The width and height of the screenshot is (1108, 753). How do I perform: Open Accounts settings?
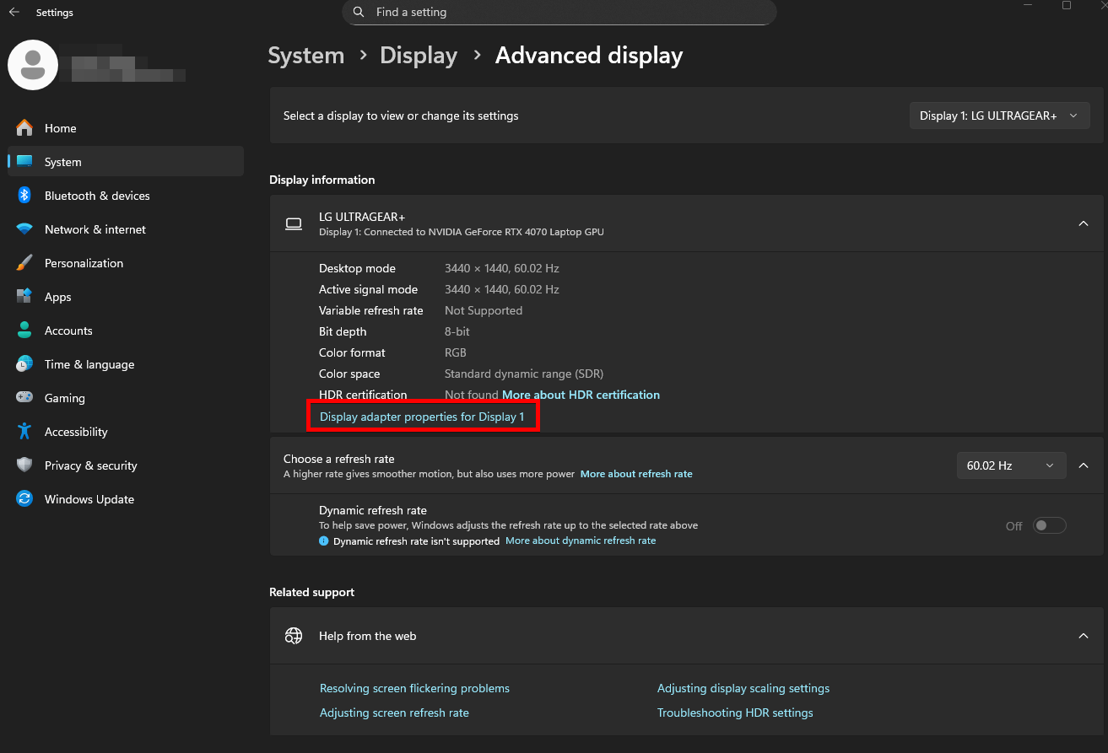coord(68,330)
